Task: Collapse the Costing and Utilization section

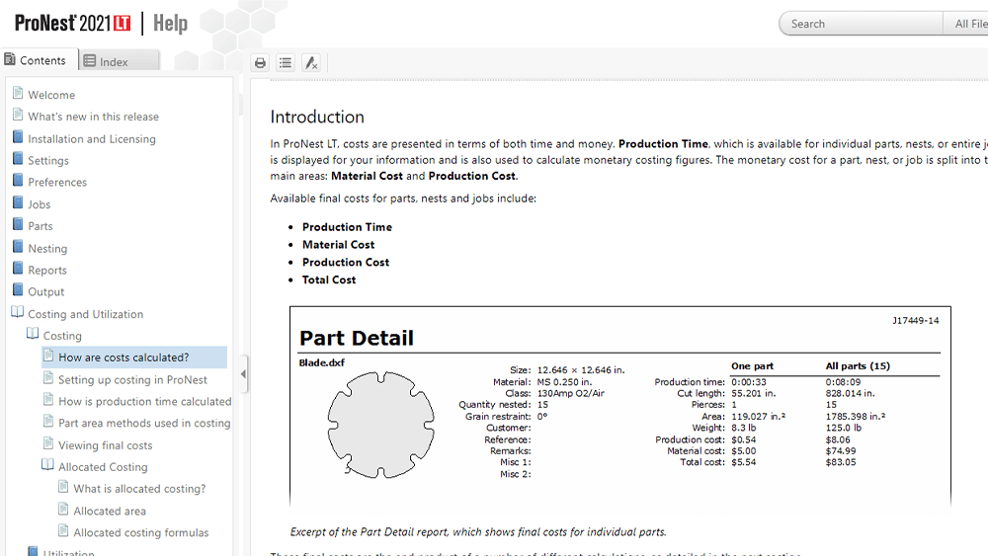Action: [18, 313]
